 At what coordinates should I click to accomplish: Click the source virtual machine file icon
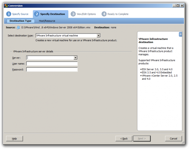(18, 28)
